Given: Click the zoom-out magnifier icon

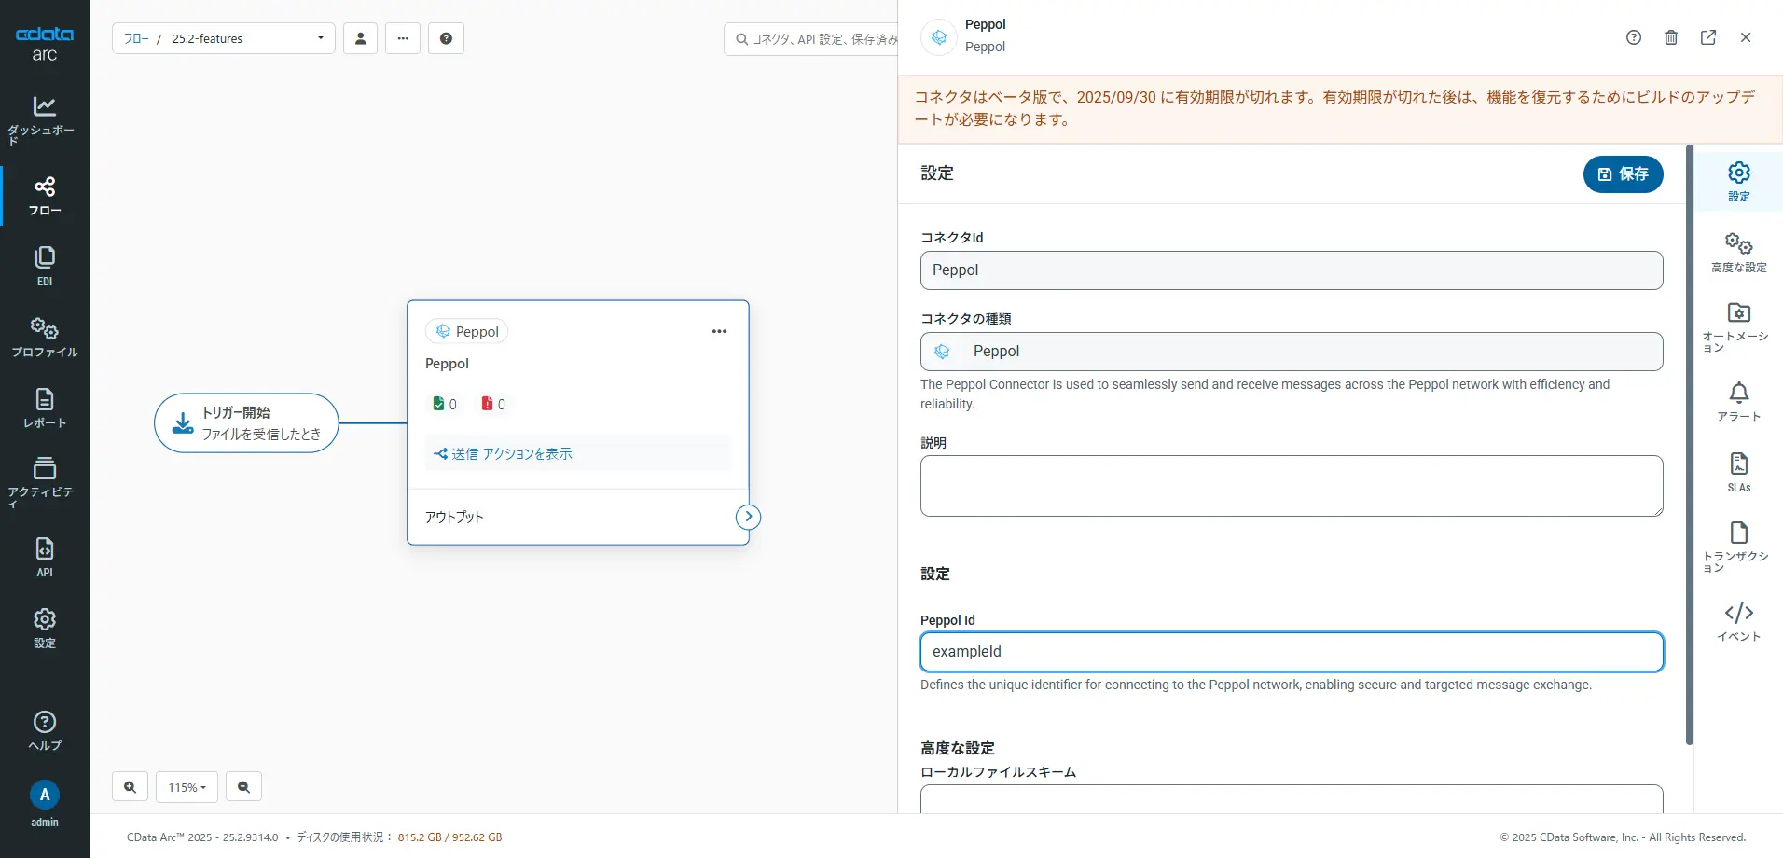Looking at the screenshot, I should (243, 787).
